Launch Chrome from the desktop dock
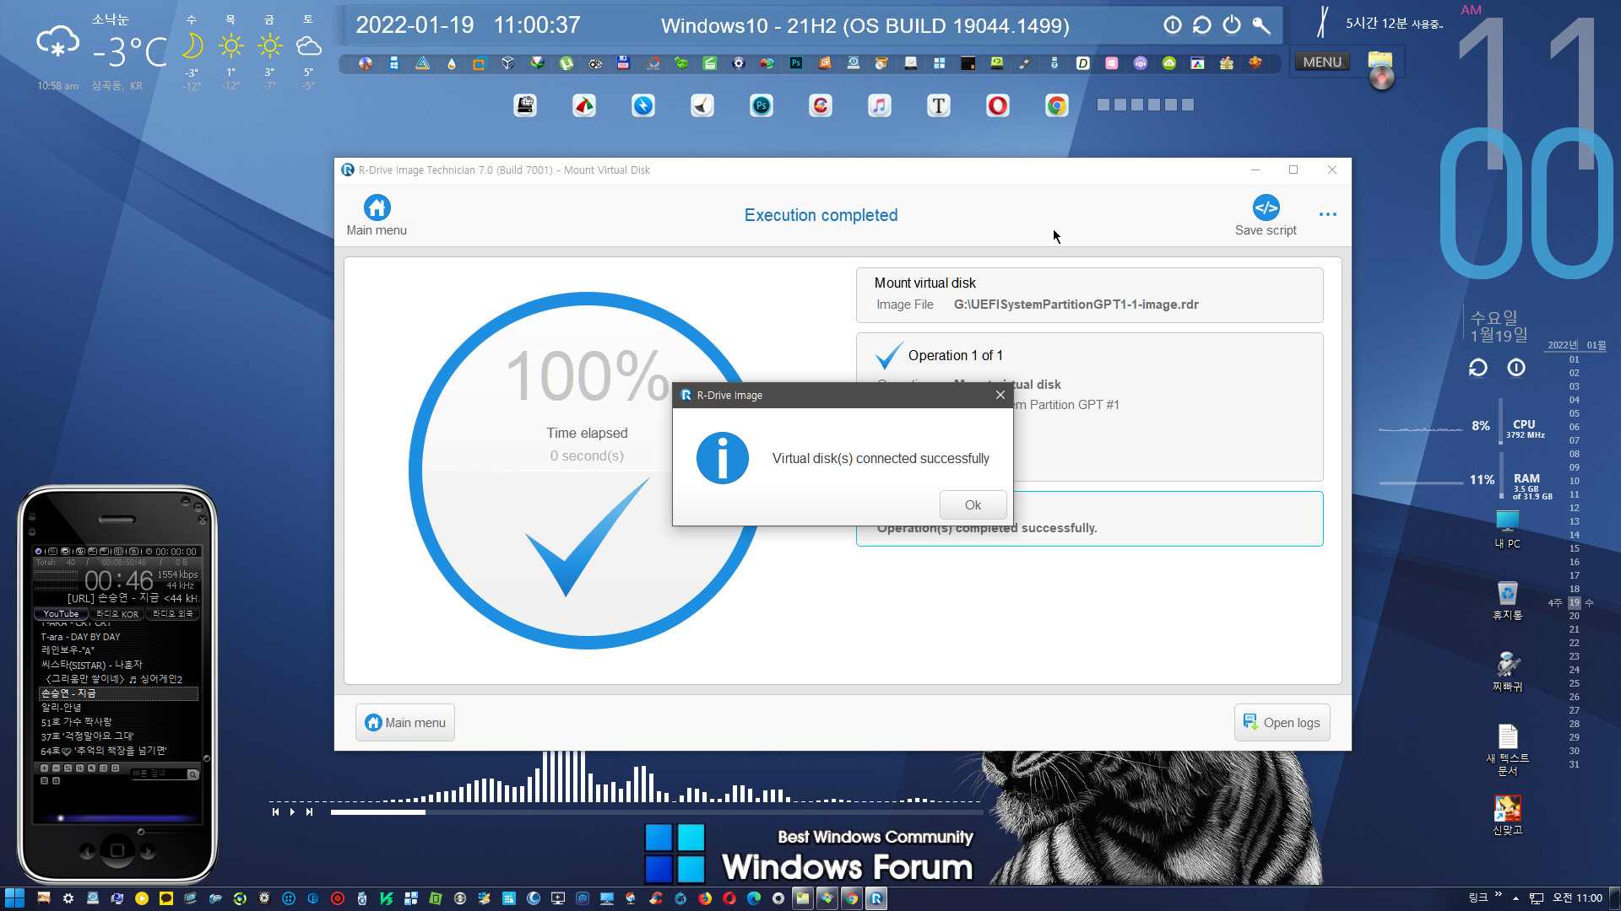 tap(1057, 105)
